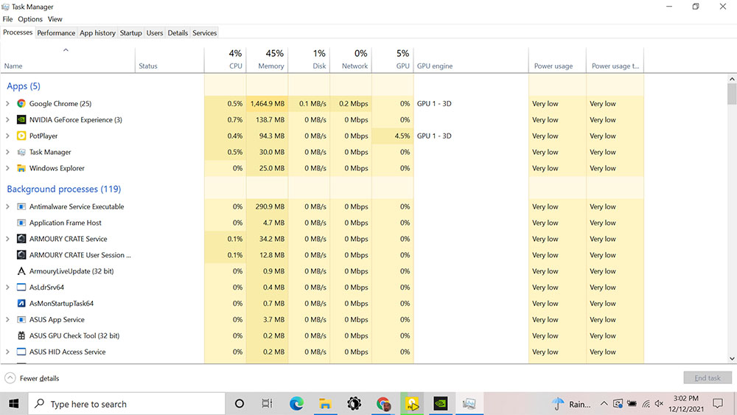Switch to NVIDIA GeForce Experience on taskbar

point(441,404)
